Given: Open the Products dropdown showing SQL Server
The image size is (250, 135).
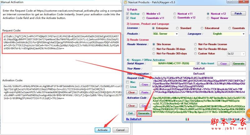Looking at the screenshot, I should point(165,34).
